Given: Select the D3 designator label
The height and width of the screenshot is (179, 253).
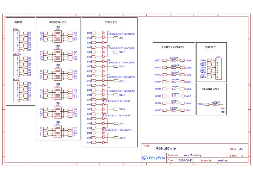Looking at the screenshot, I should pos(108,60).
